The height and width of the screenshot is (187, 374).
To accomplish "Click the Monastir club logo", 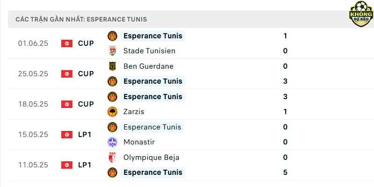I will point(112,142).
